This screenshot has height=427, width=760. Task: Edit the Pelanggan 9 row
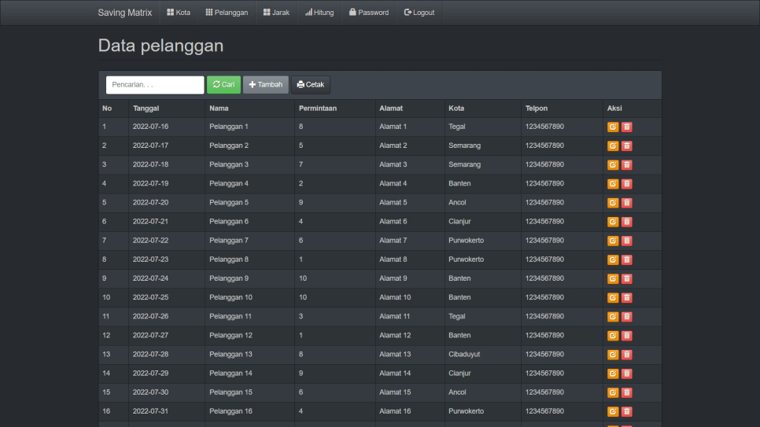tap(613, 278)
